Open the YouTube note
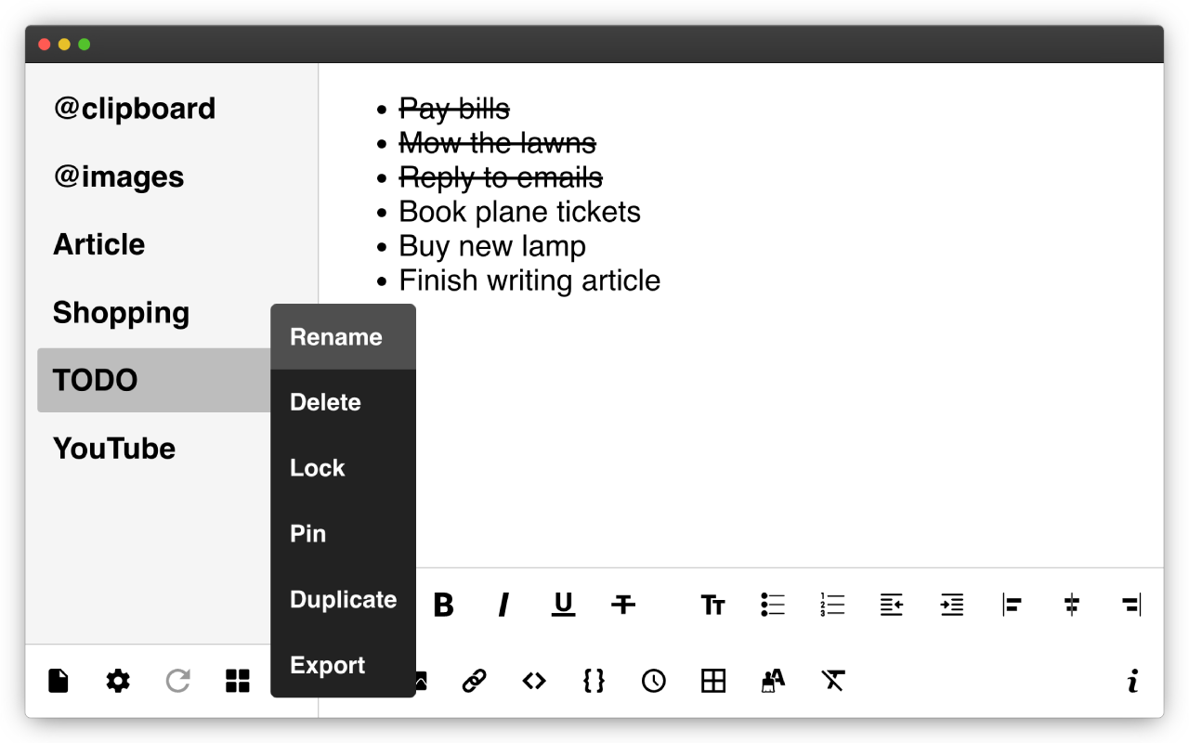The image size is (1189, 743). (x=114, y=449)
